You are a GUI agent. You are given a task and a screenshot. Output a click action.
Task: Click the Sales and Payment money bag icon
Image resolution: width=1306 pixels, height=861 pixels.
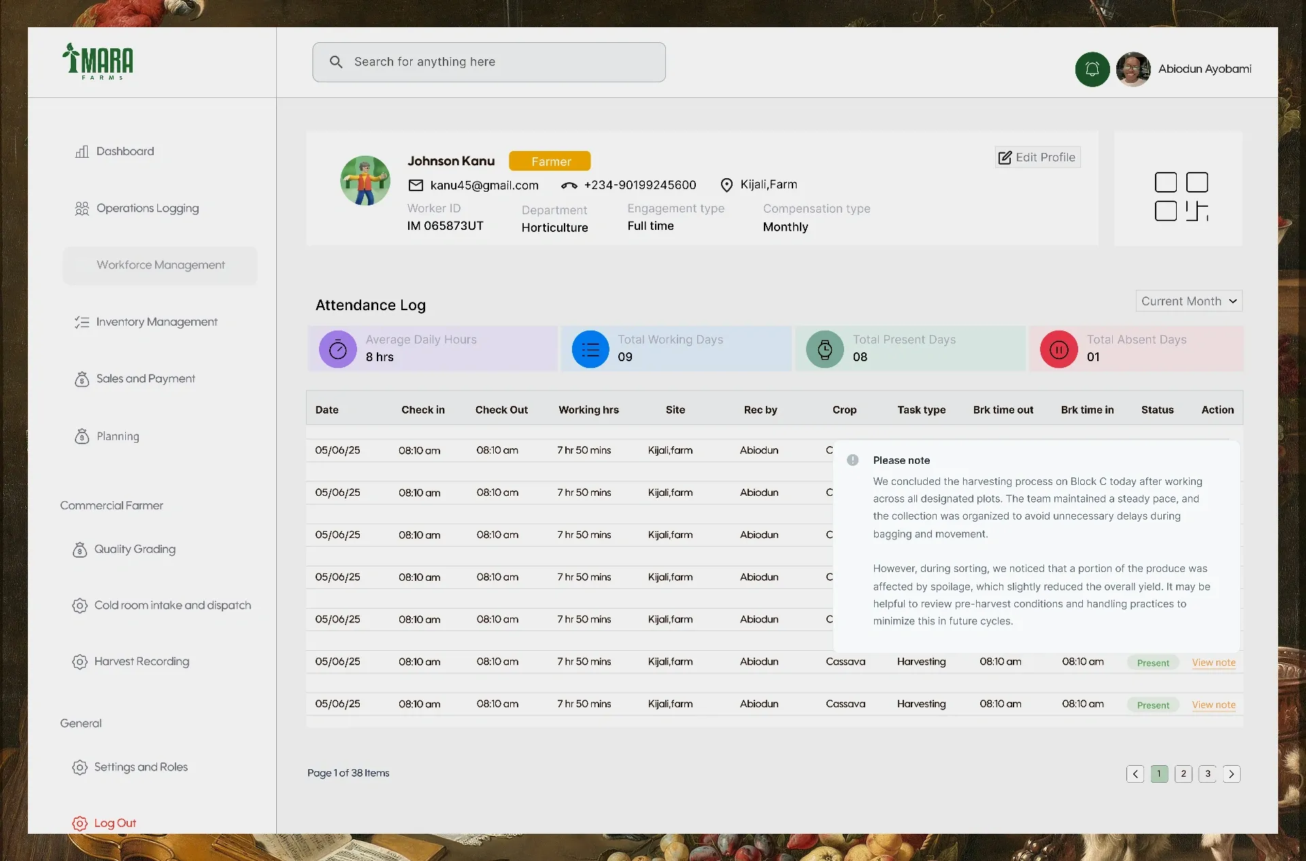82,379
